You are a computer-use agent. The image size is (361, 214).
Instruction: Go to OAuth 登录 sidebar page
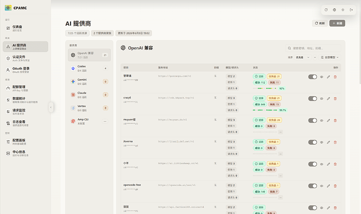coord(25,70)
